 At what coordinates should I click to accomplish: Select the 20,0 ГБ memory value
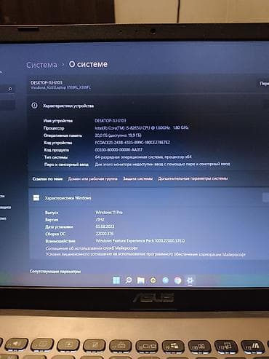(x=118, y=135)
